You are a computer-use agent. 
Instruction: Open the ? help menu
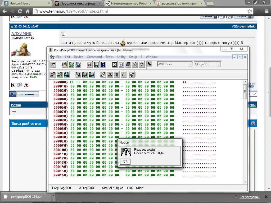[x=141, y=57]
